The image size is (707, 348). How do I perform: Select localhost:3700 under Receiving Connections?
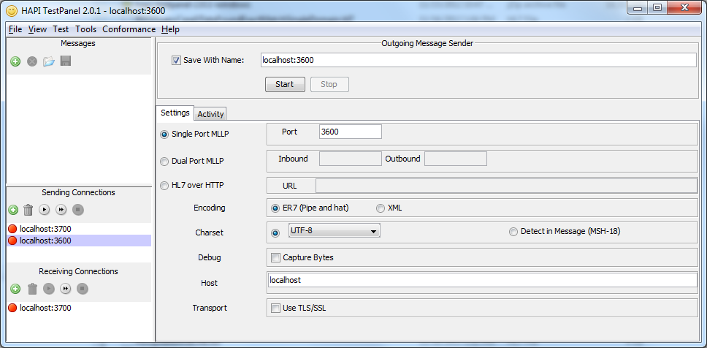(x=79, y=308)
